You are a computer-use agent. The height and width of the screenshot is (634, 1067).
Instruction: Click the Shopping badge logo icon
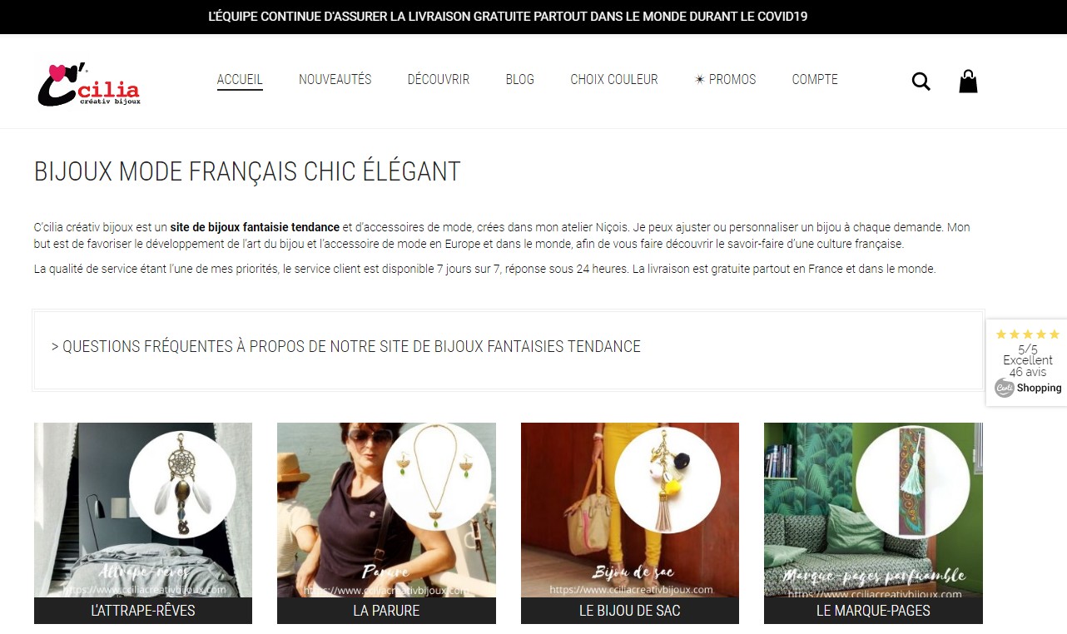click(1005, 388)
